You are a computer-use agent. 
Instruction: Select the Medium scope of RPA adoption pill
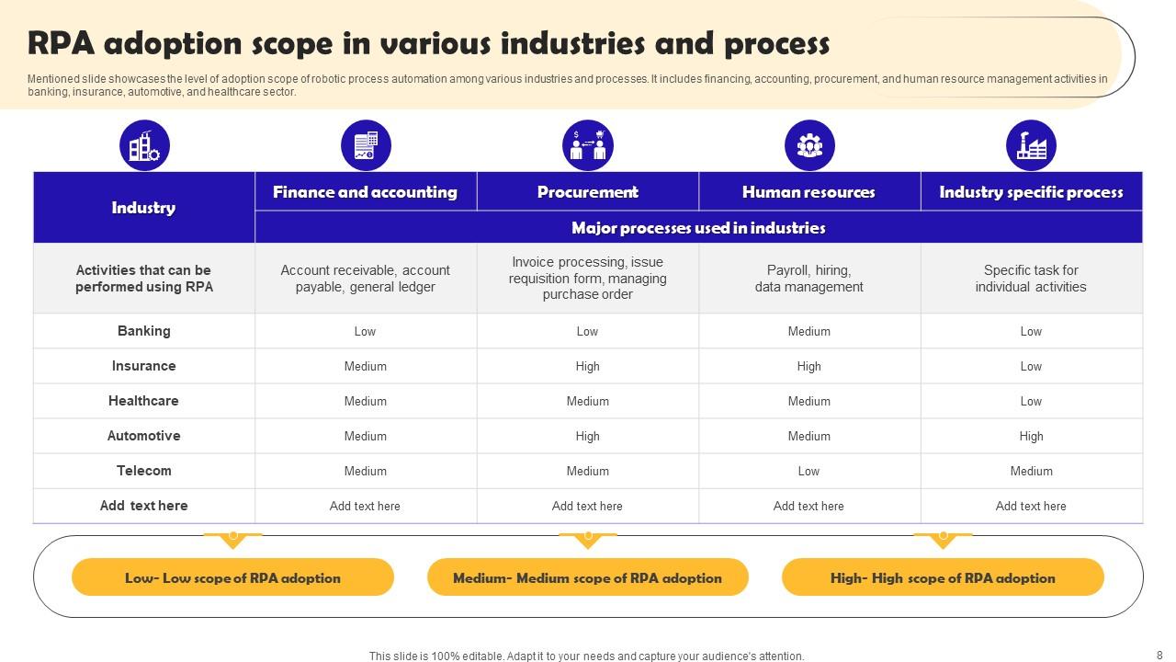click(588, 577)
